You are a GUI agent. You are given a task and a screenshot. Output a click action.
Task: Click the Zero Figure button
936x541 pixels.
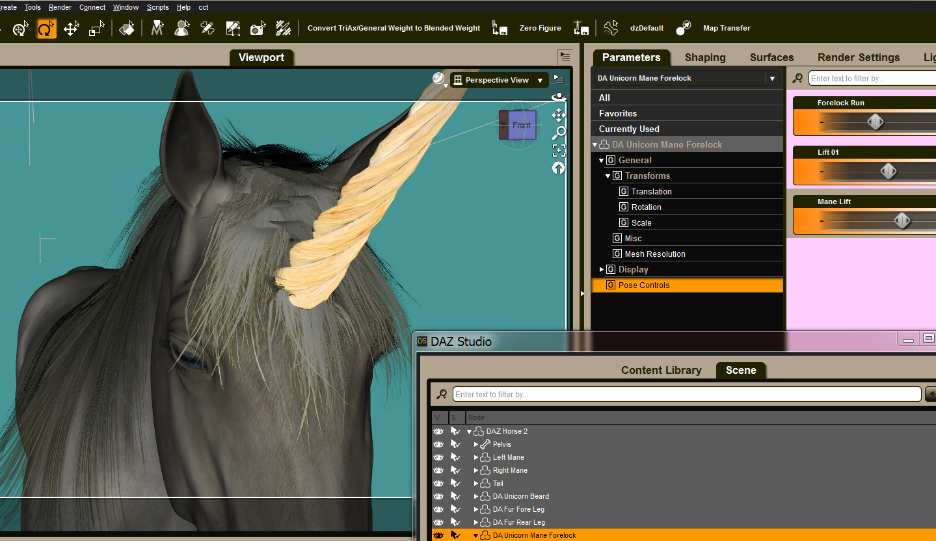click(540, 29)
